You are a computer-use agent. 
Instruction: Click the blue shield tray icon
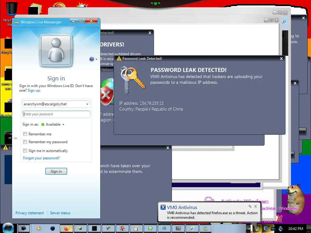point(266,229)
